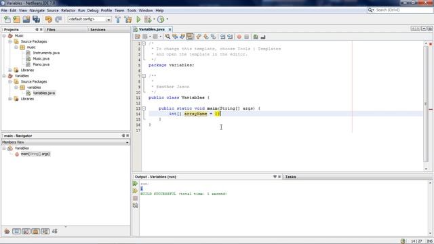
Task: Click the Clean and Build Project icon
Action: [128, 20]
